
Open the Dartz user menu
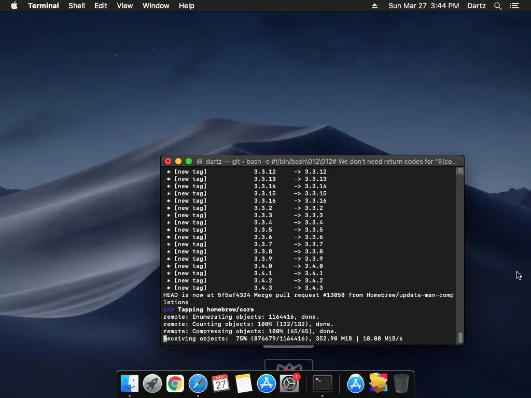[476, 6]
